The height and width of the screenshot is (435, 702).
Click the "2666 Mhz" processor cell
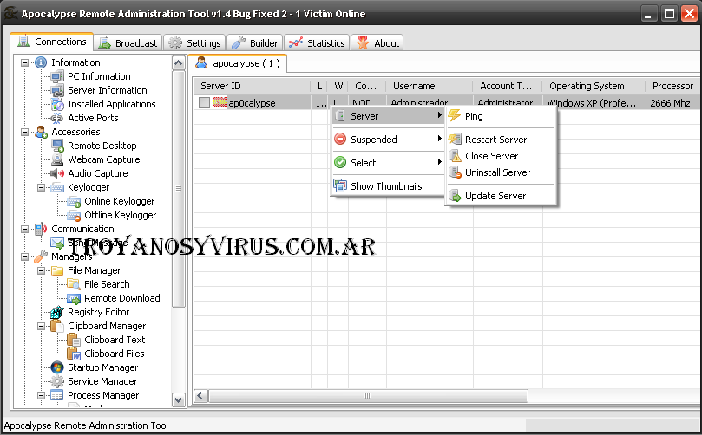pyautogui.click(x=670, y=103)
